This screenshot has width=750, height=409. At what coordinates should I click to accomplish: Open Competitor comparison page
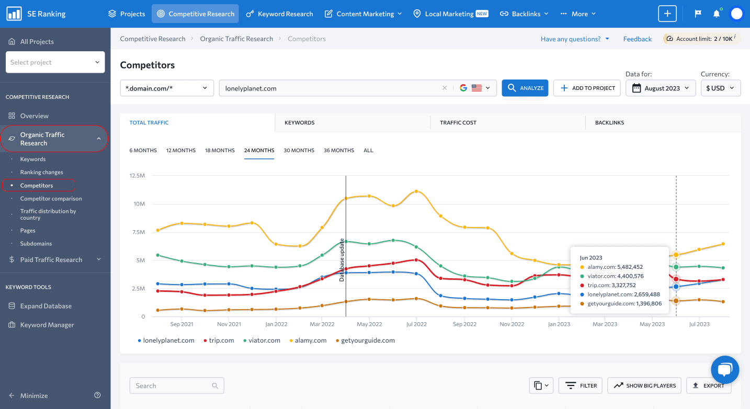point(51,198)
